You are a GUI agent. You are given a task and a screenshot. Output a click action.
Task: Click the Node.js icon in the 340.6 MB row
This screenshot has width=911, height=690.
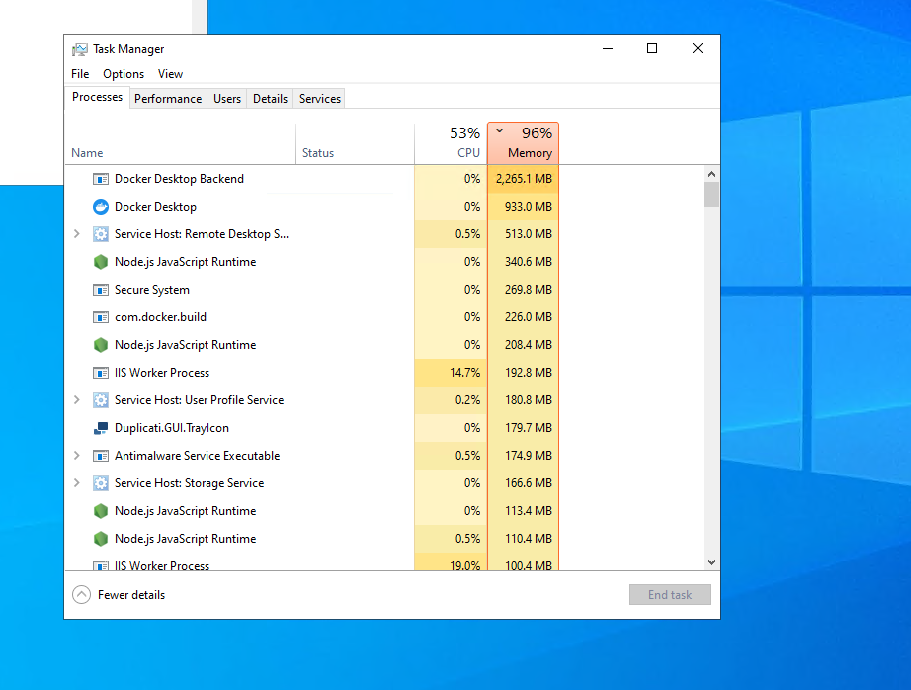click(101, 262)
